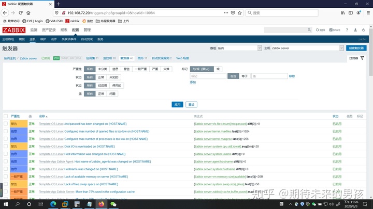Check the zabbix_agentd host name row
The image size is (373, 209).
[6, 162]
